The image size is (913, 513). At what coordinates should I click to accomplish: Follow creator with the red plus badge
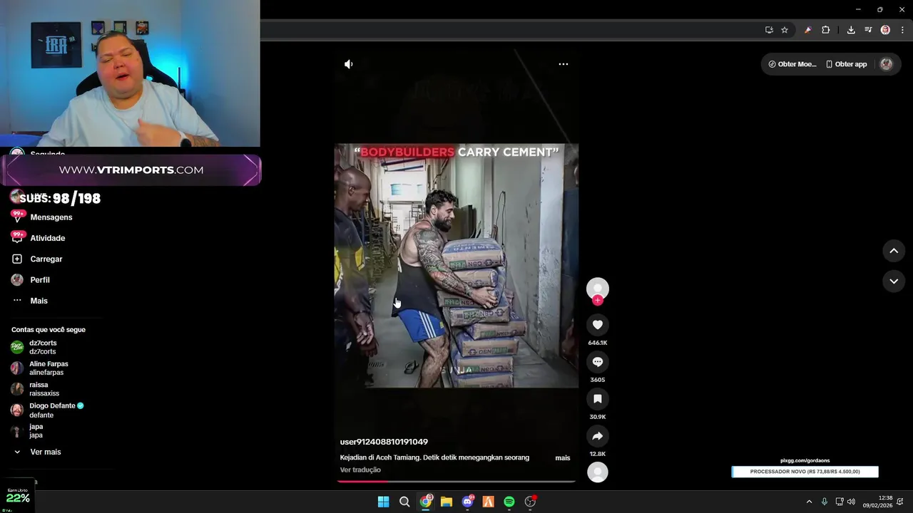tap(598, 301)
